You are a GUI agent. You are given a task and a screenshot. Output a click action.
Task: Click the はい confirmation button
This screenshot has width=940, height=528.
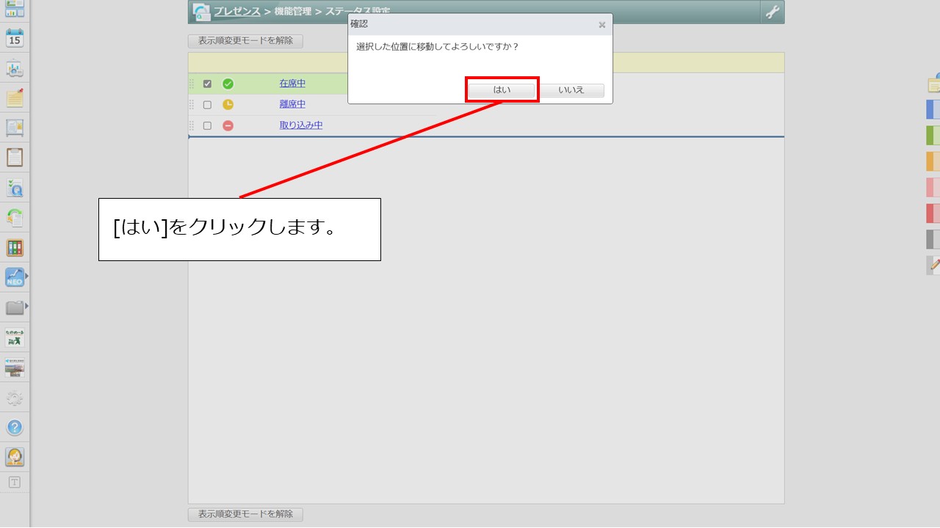502,89
